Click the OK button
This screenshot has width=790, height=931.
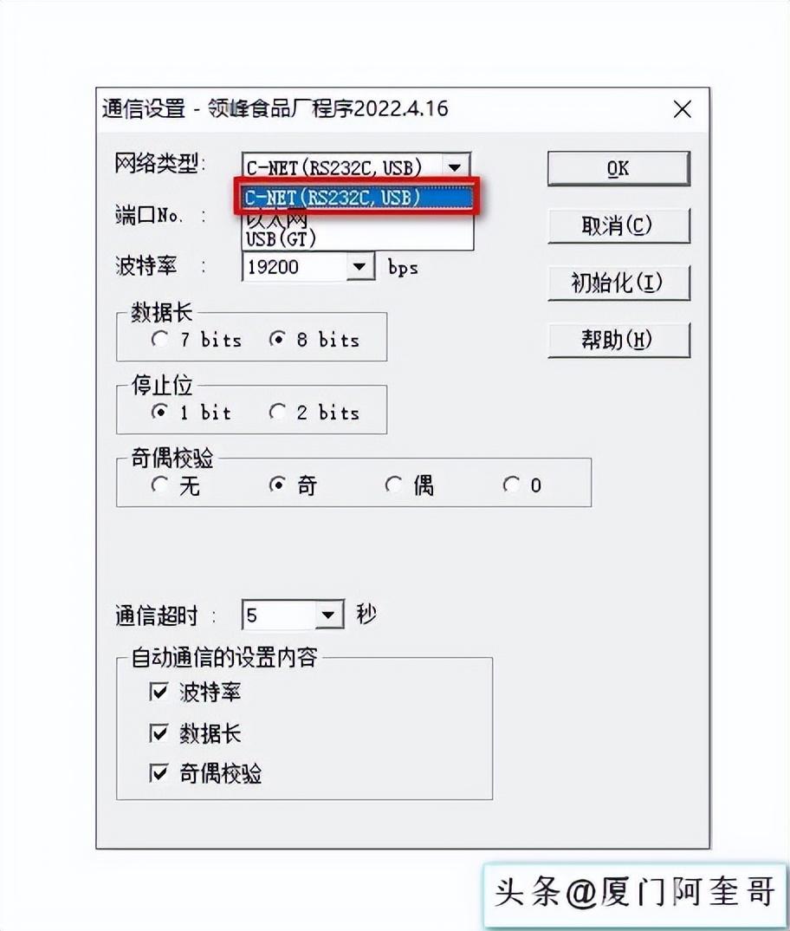(x=618, y=169)
